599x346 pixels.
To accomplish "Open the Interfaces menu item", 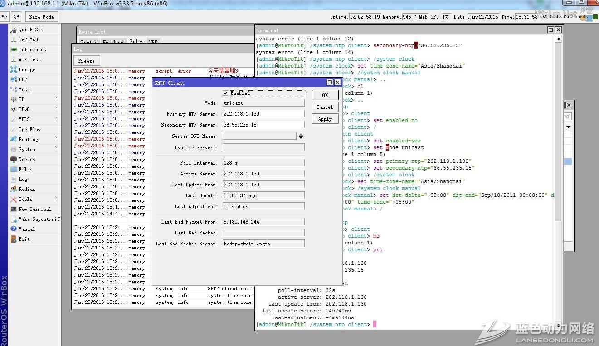I will pos(32,49).
